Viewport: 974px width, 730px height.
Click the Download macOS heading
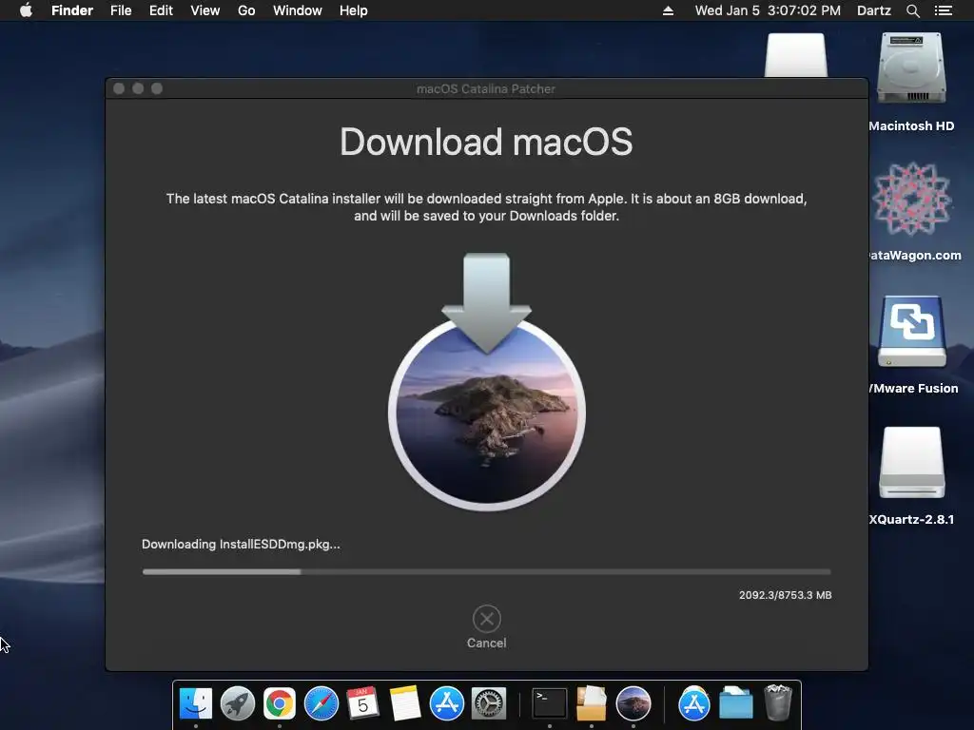(x=486, y=143)
